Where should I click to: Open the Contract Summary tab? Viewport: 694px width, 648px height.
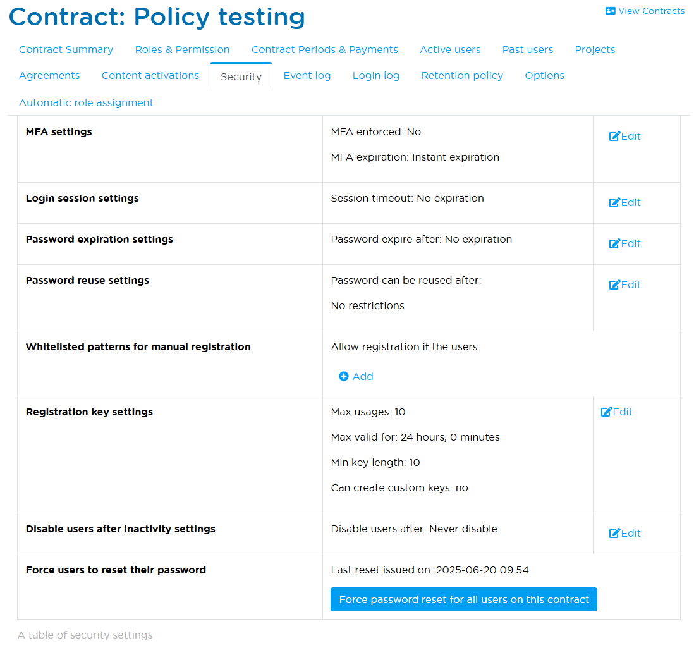[66, 49]
